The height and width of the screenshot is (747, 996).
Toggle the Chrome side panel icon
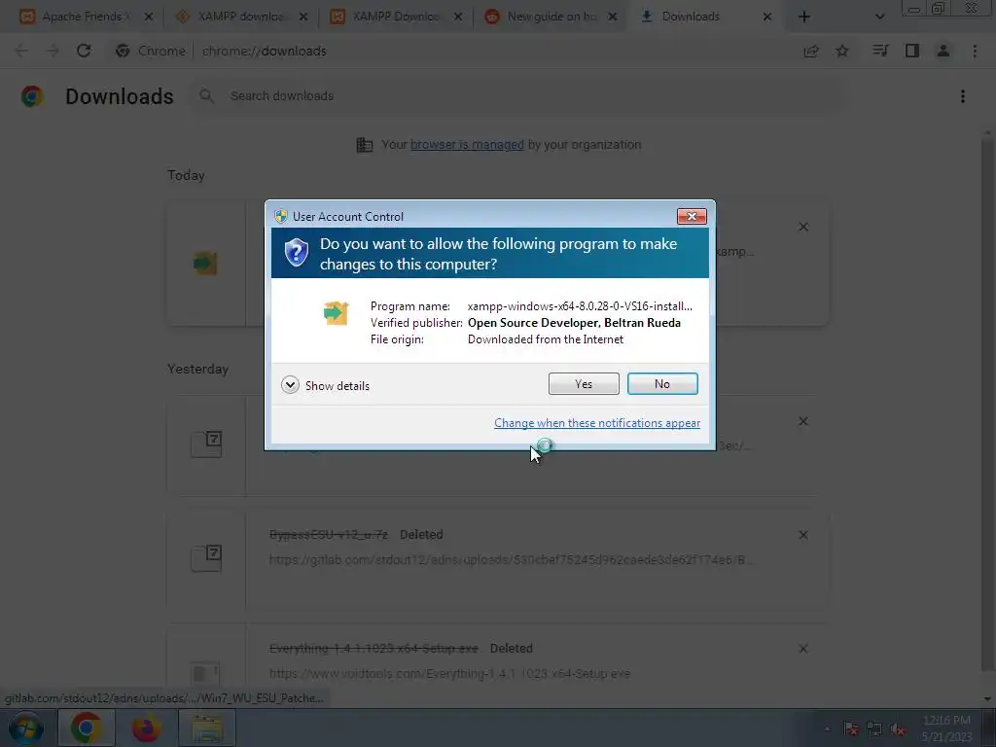(912, 51)
